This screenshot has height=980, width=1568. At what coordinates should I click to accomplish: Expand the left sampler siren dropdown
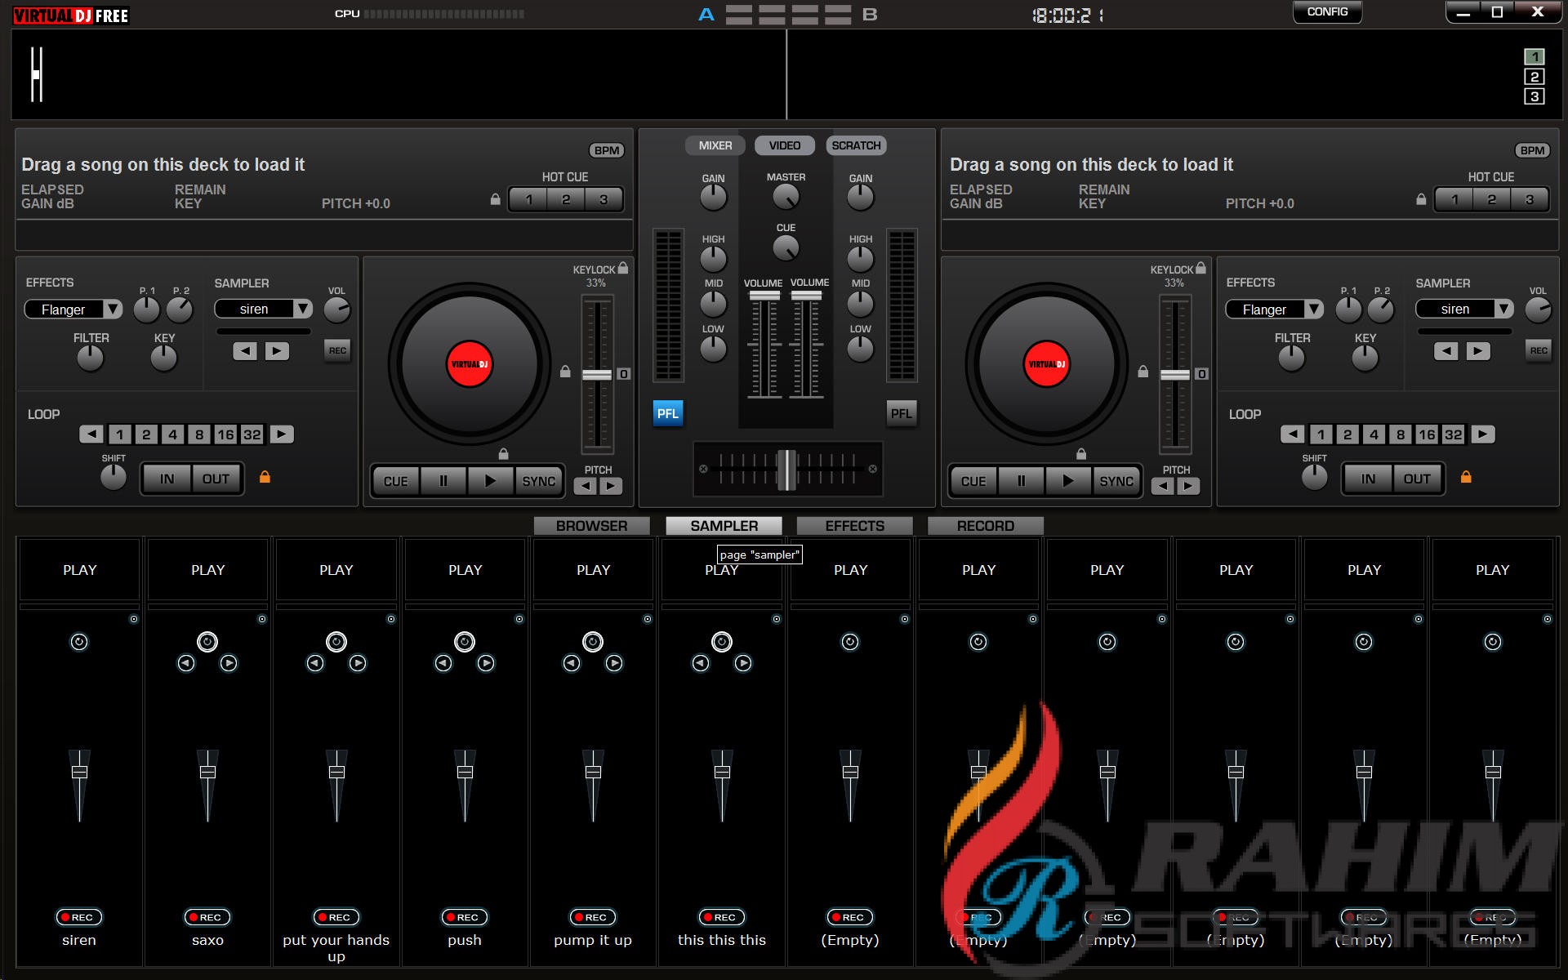(x=303, y=309)
